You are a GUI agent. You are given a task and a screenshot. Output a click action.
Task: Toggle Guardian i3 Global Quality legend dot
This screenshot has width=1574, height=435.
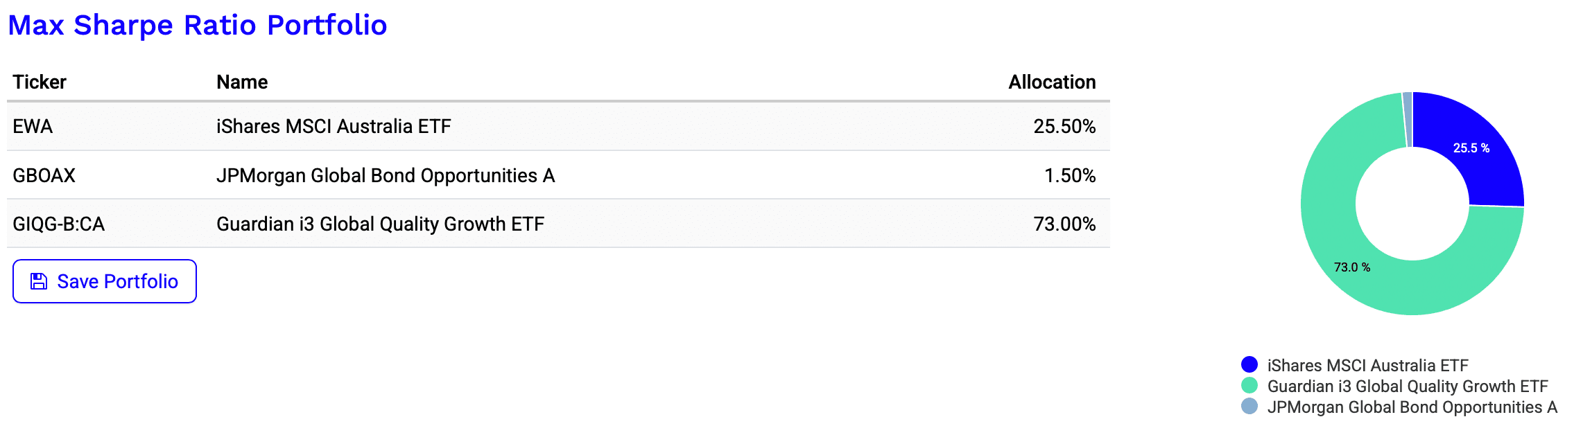[1249, 385]
